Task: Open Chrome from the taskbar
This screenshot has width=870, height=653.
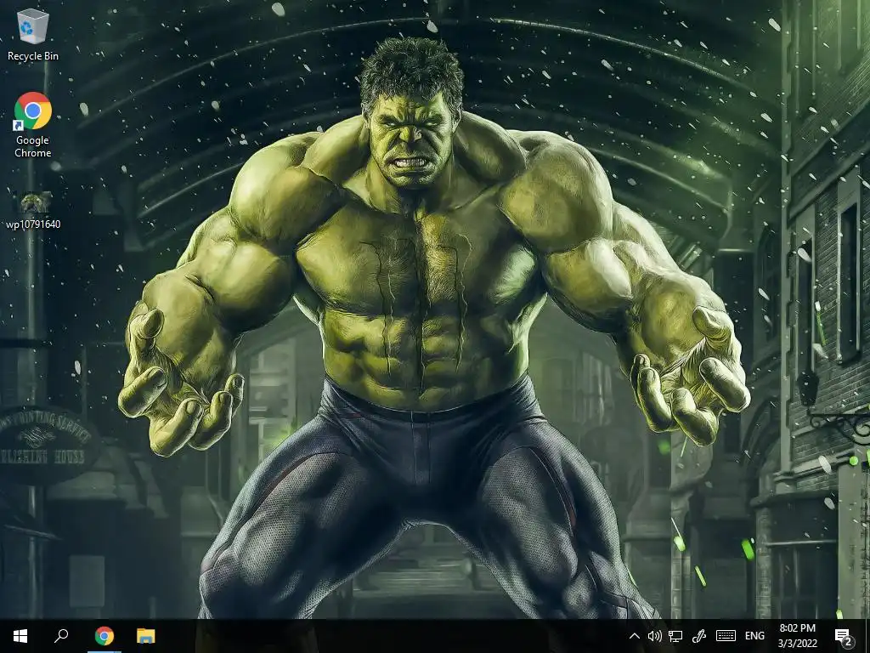Action: tap(105, 636)
